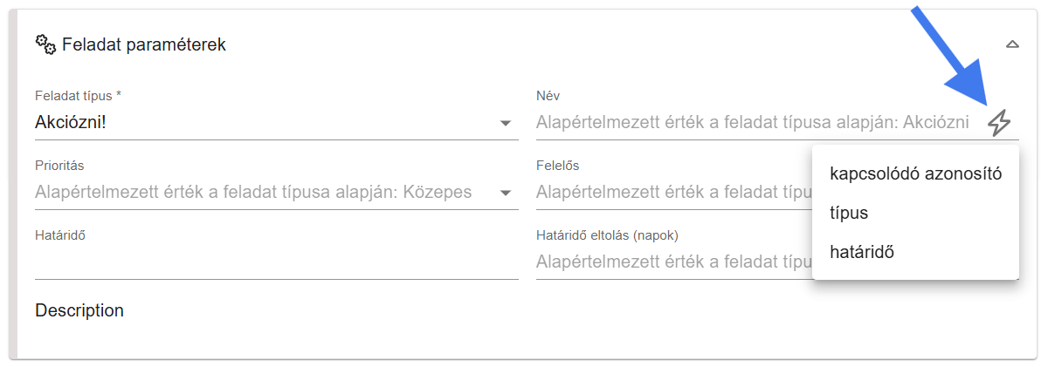Click the 'Prioritás' field label

(59, 165)
